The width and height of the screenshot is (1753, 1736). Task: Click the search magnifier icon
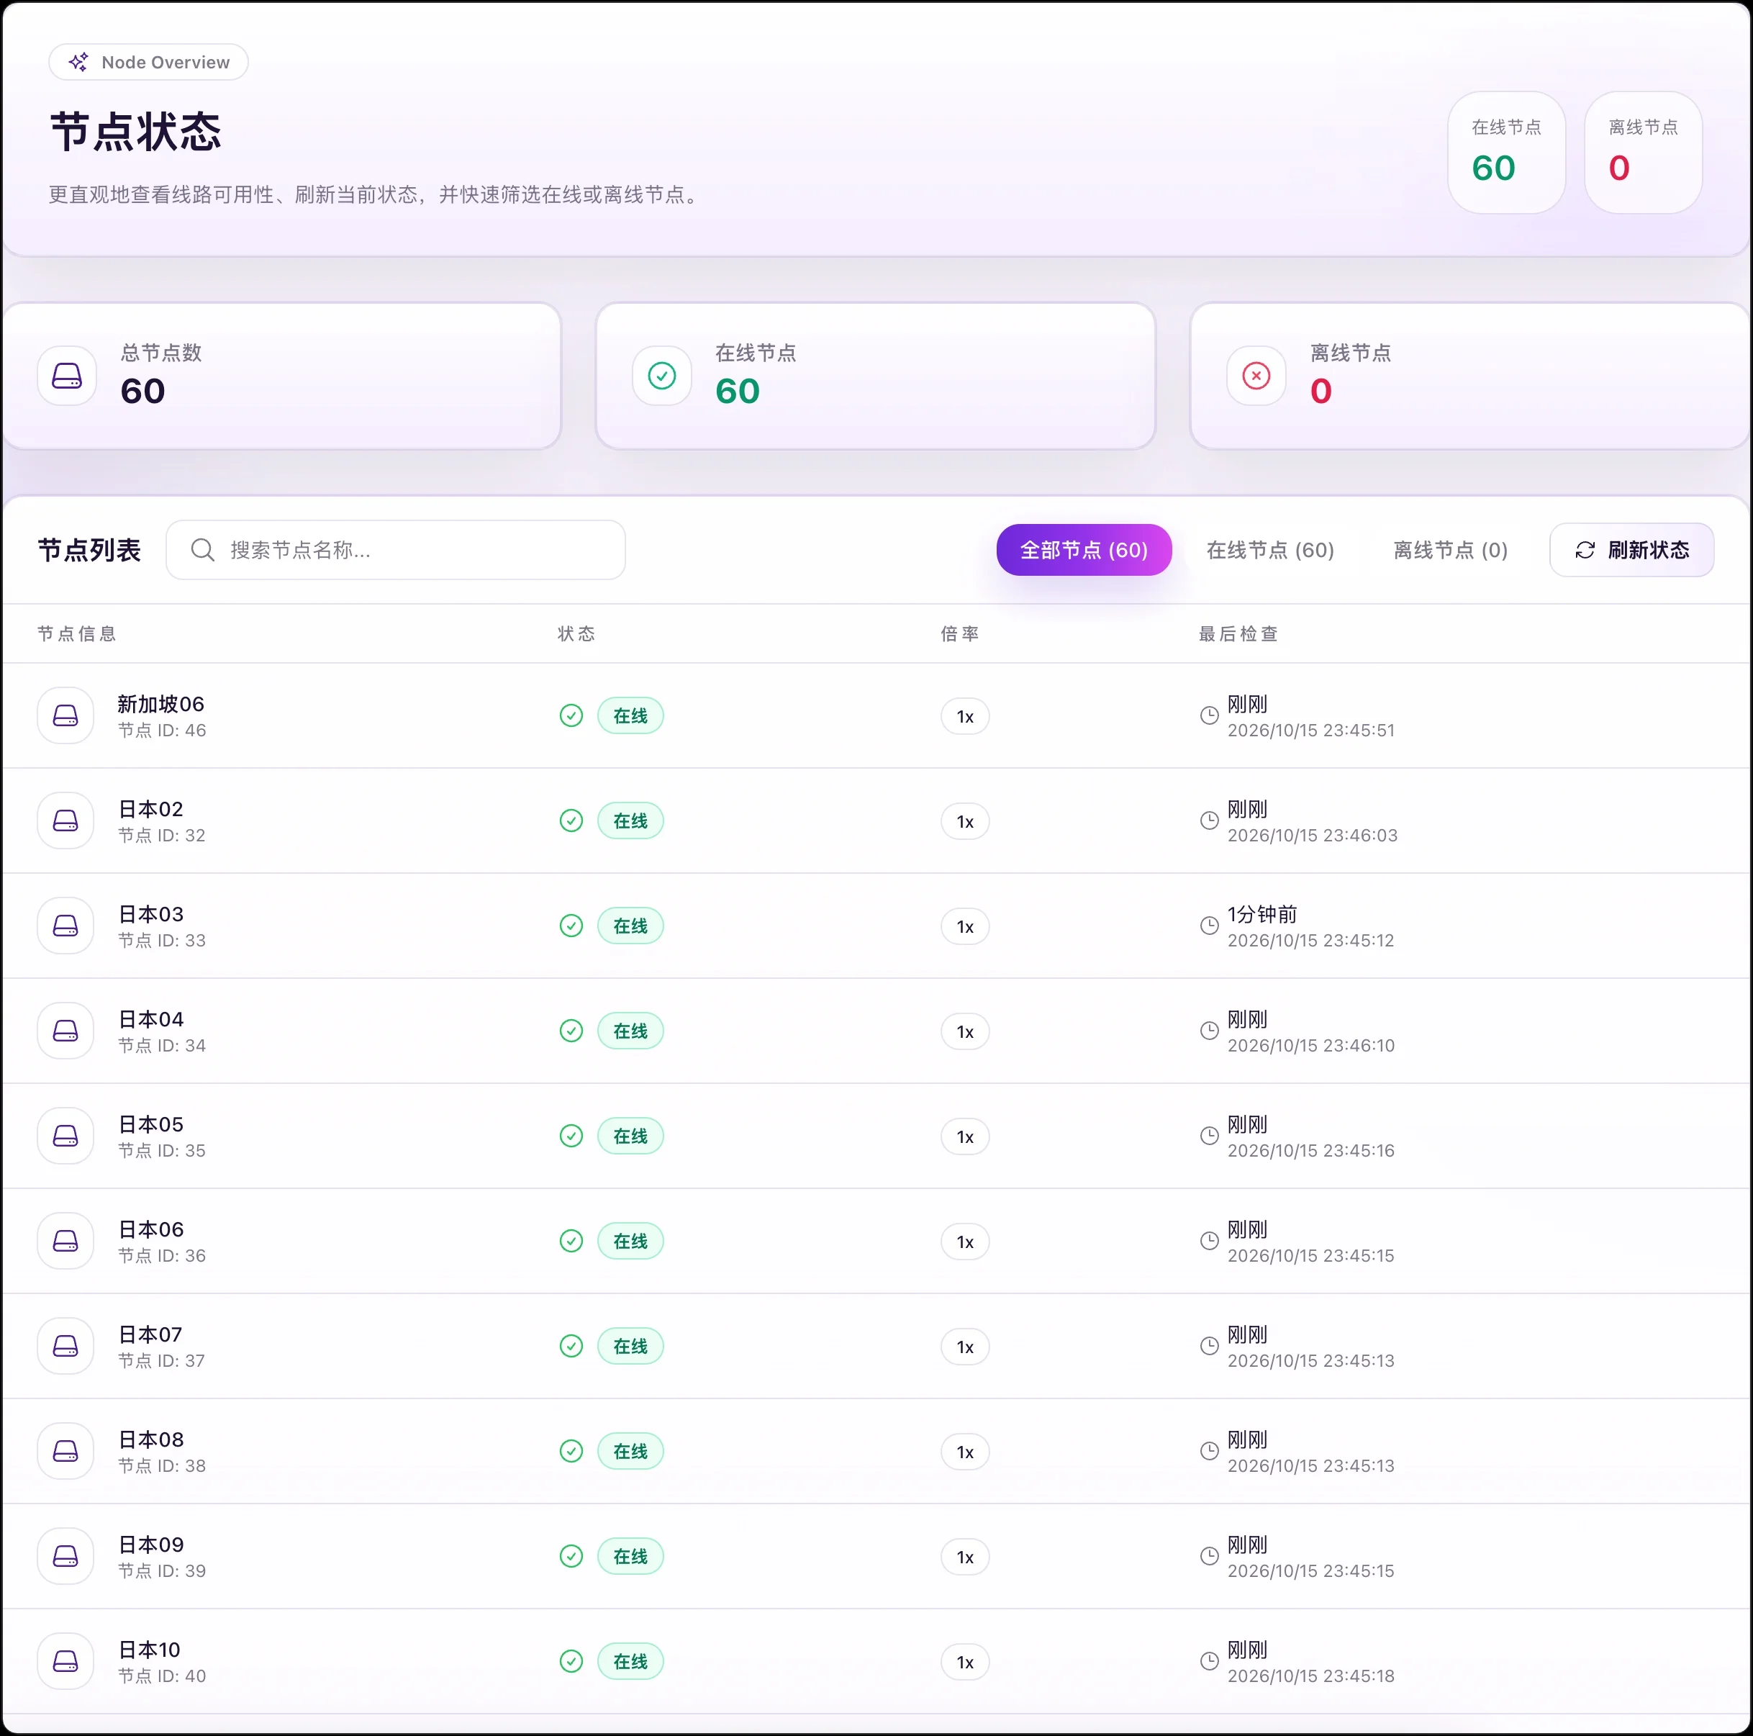coord(203,550)
